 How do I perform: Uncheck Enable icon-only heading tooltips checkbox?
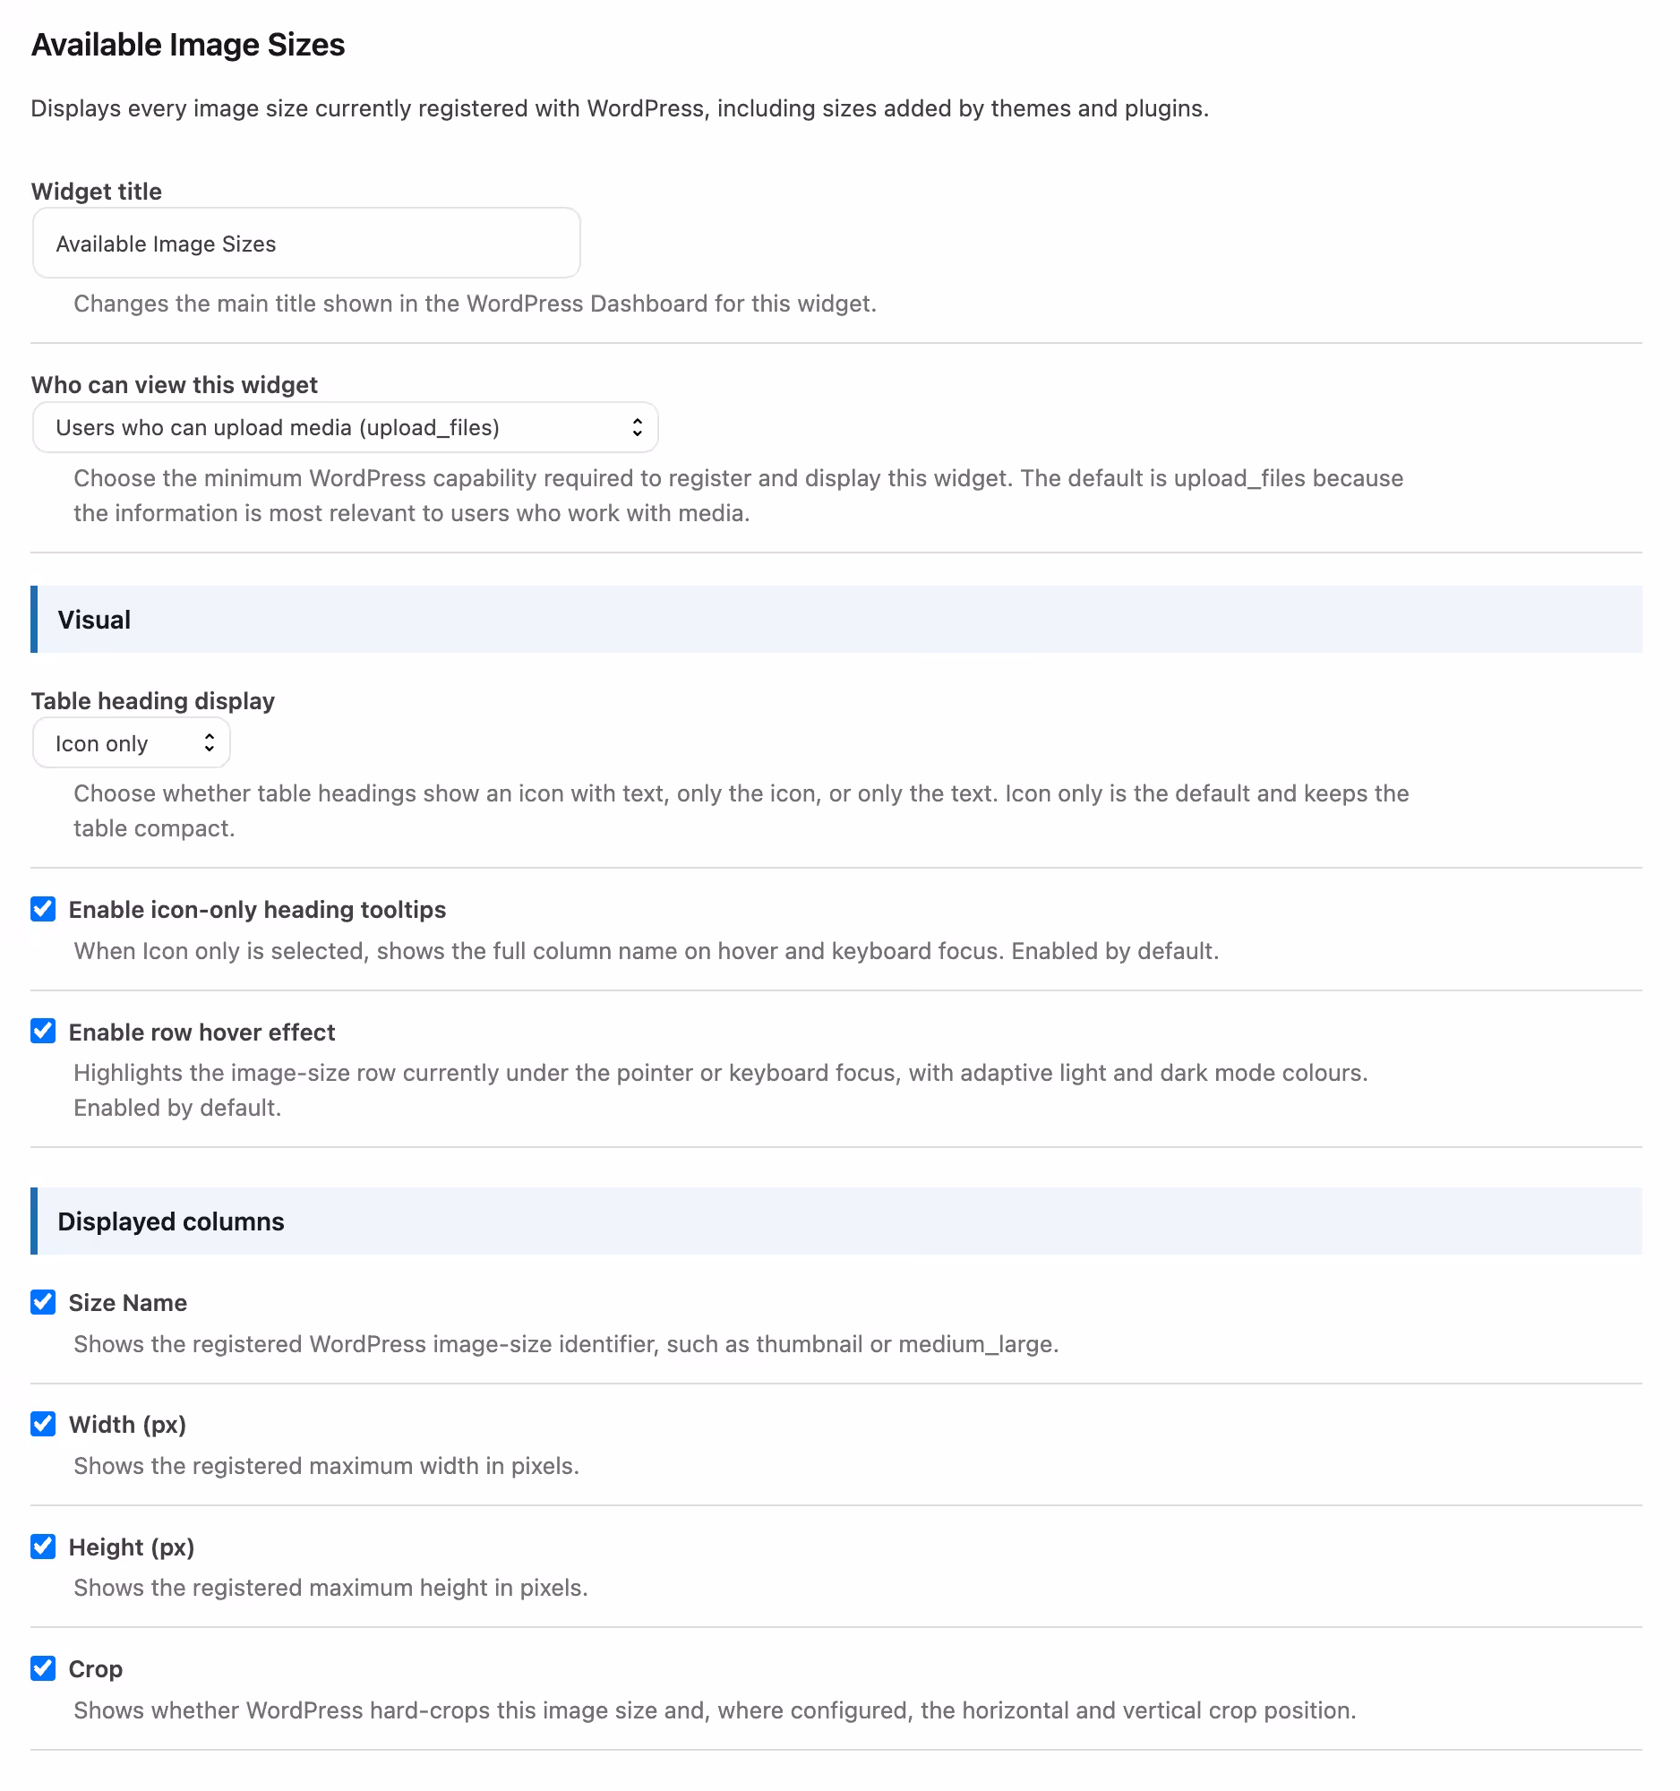[43, 909]
